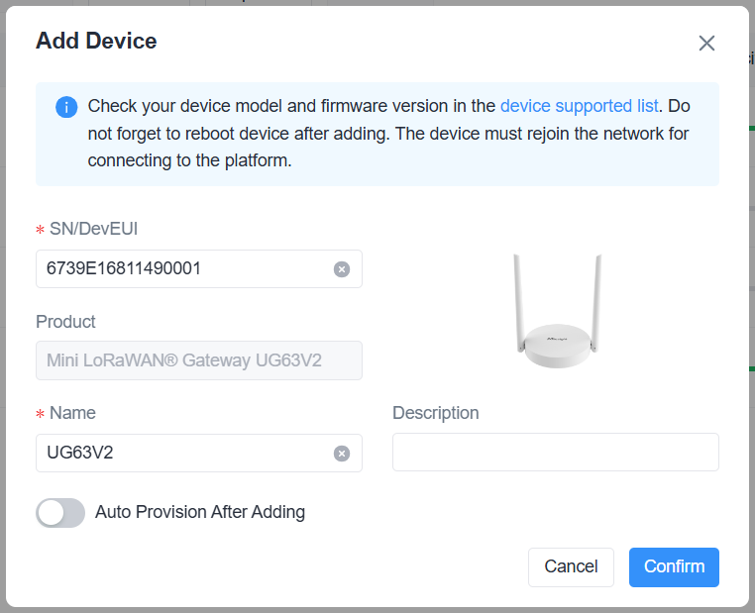Viewport: 755px width, 613px height.
Task: Click the SN/DevEUI field label
Action: [x=93, y=229]
